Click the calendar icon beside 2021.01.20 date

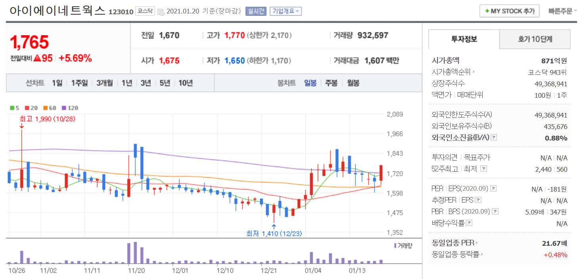tap(161, 12)
